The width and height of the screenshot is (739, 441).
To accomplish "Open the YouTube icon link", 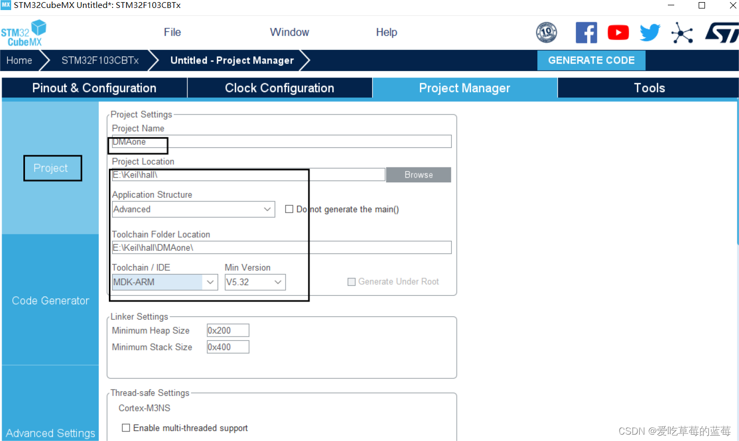I will (x=618, y=33).
